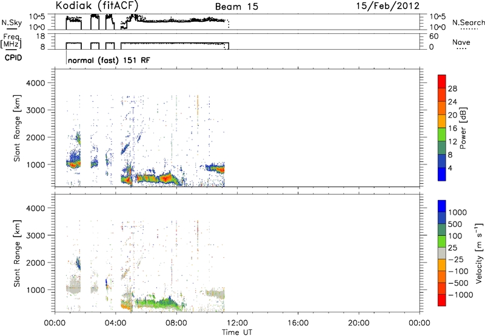Click the positive 25 velocity colorbar label
Viewport: 485px width, 336px height.
pyautogui.click(x=452, y=248)
